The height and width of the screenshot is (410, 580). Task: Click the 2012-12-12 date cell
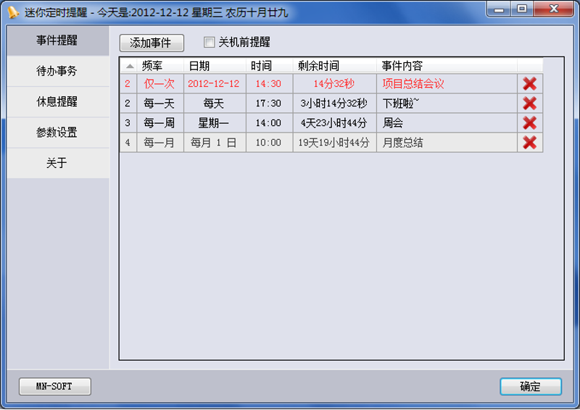[215, 84]
